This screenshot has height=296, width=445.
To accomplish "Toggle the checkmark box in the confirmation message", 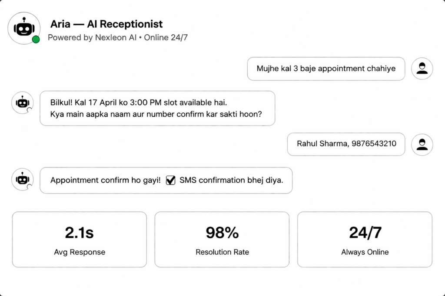I will coord(170,180).
